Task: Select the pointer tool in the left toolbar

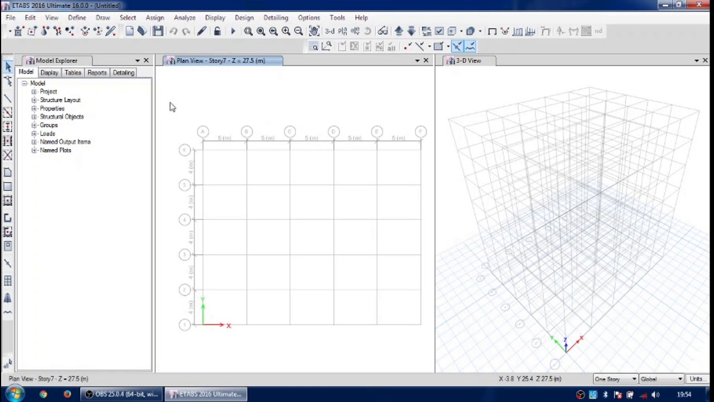Action: tap(8, 67)
